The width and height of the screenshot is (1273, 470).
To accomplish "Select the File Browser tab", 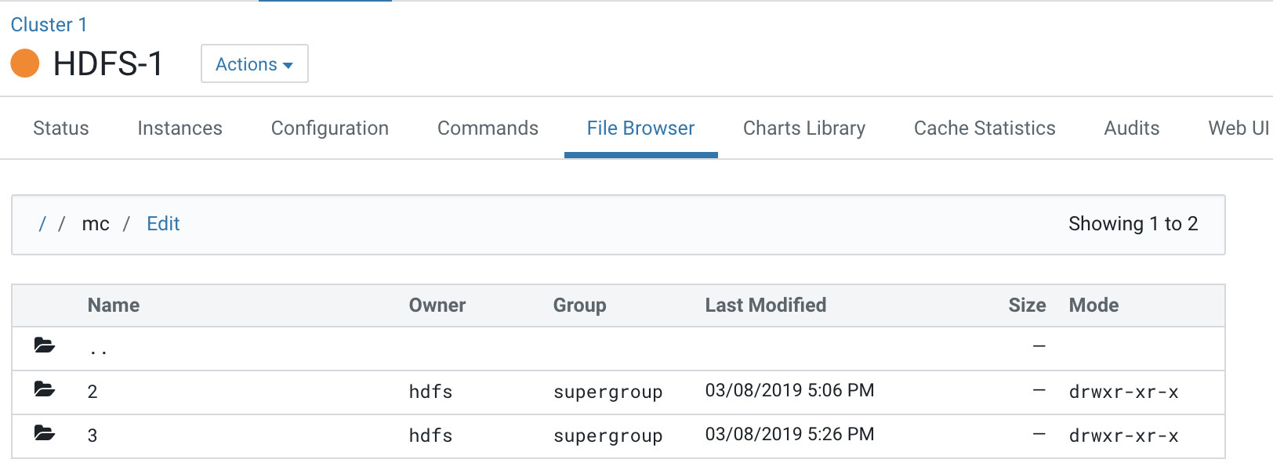I will pos(640,128).
